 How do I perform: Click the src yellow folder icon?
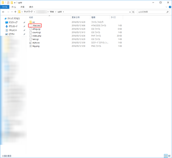31,22
